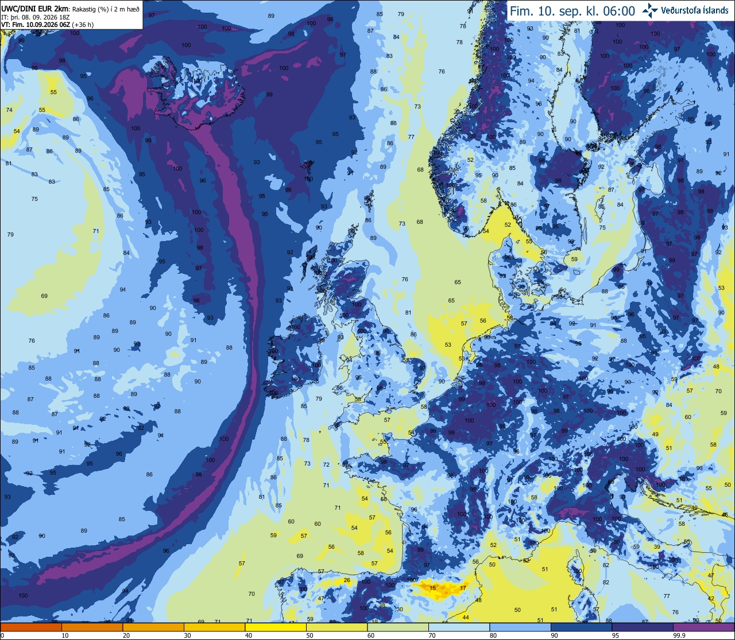
Task: Pick the purple 99.9 legend swatch
Action: (703, 627)
